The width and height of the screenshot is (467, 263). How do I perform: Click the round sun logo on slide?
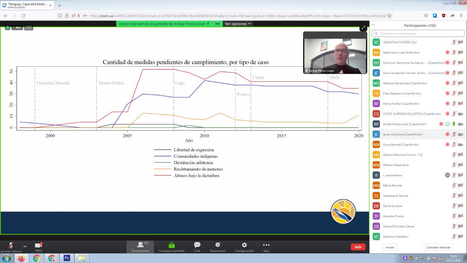(x=343, y=211)
